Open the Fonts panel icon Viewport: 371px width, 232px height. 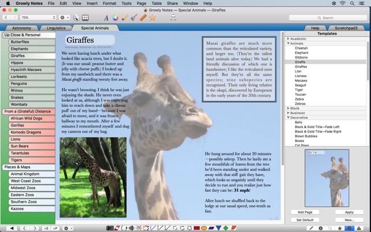click(106, 18)
